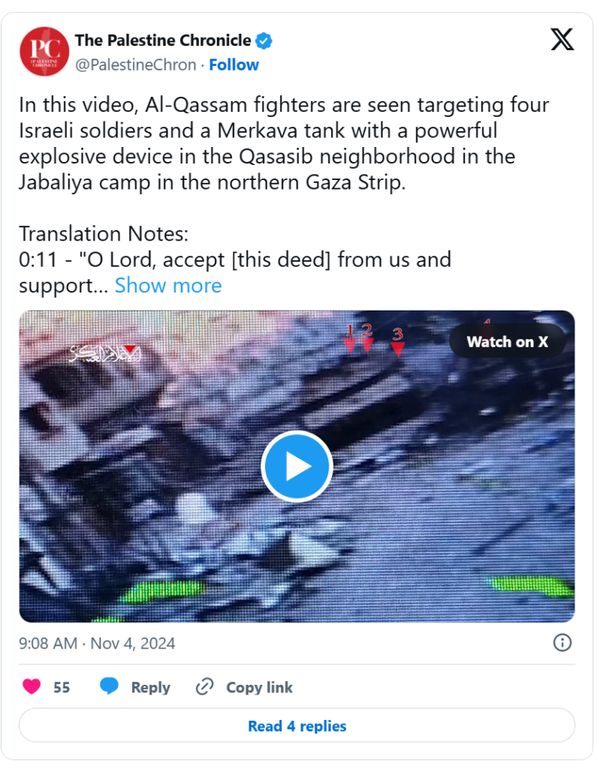The width and height of the screenshot is (597, 768).
Task: Click The Palestine Chronicle display name
Action: pos(163,40)
